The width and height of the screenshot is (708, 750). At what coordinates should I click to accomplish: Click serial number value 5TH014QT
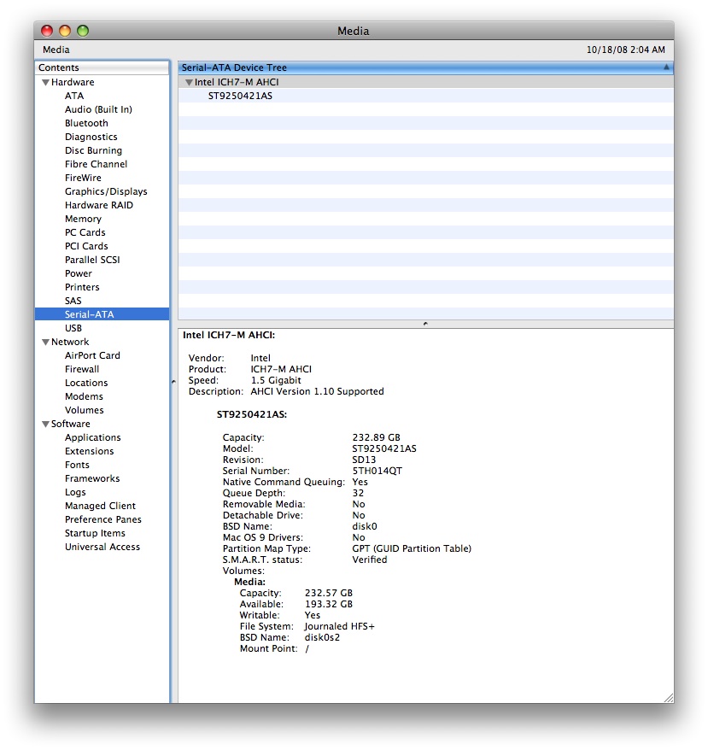(x=377, y=471)
